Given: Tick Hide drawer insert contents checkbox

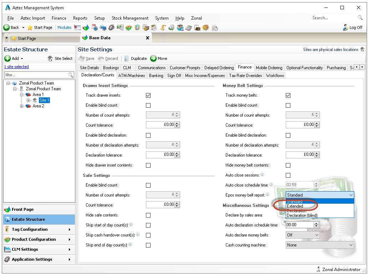Looking at the screenshot, I should coord(148,165).
